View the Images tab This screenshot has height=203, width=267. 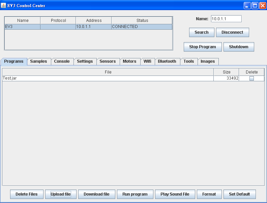(208, 61)
